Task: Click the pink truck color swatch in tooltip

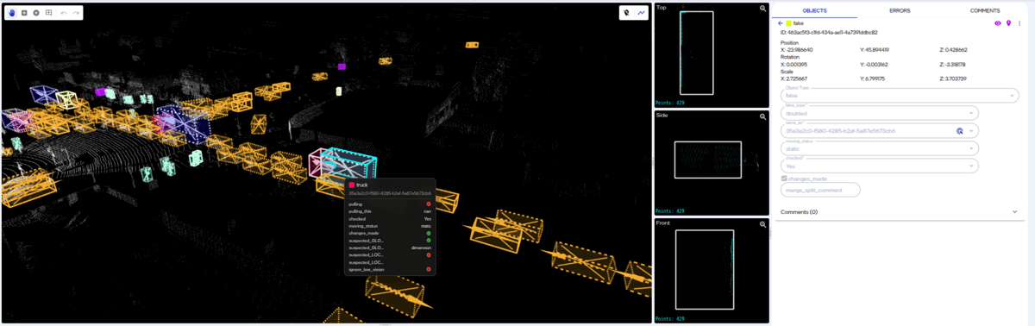Action: pyautogui.click(x=352, y=185)
